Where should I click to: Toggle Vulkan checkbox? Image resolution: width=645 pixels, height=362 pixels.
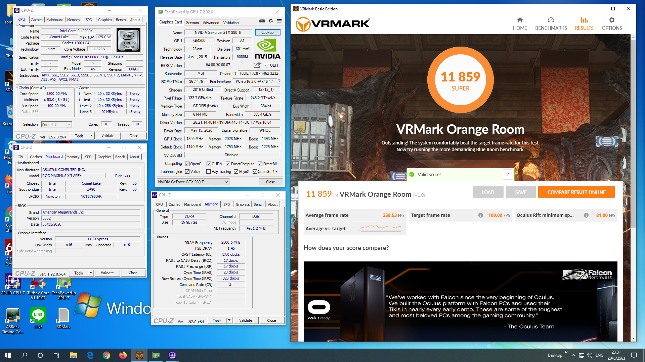(187, 171)
